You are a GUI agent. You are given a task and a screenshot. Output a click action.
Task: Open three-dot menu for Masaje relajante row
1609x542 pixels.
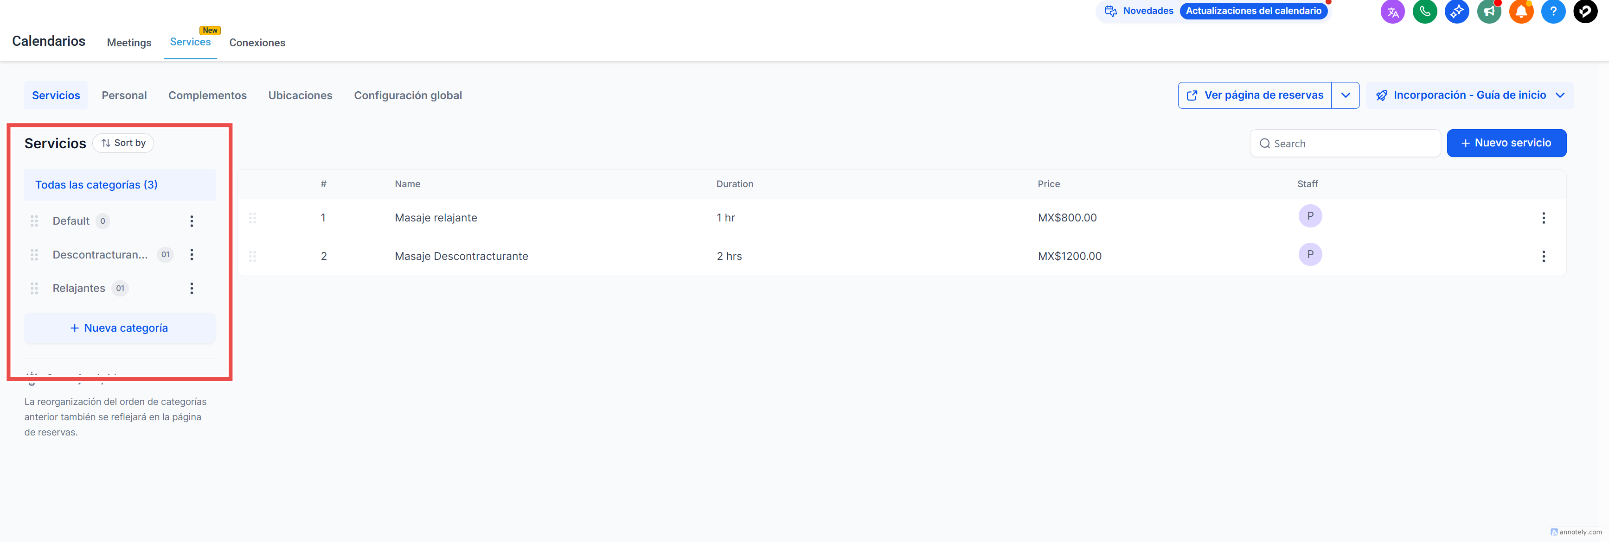(x=1544, y=218)
